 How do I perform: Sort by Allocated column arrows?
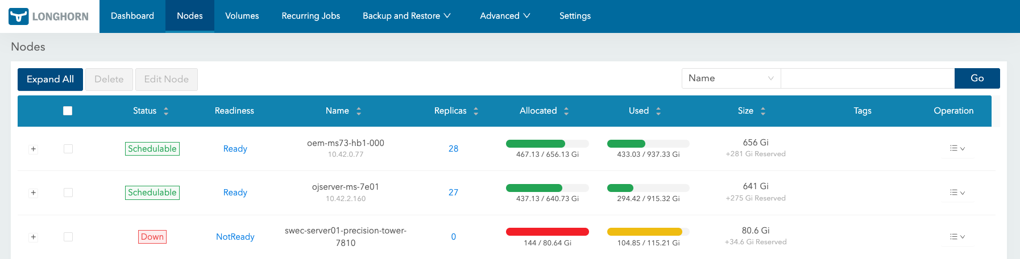(x=566, y=111)
